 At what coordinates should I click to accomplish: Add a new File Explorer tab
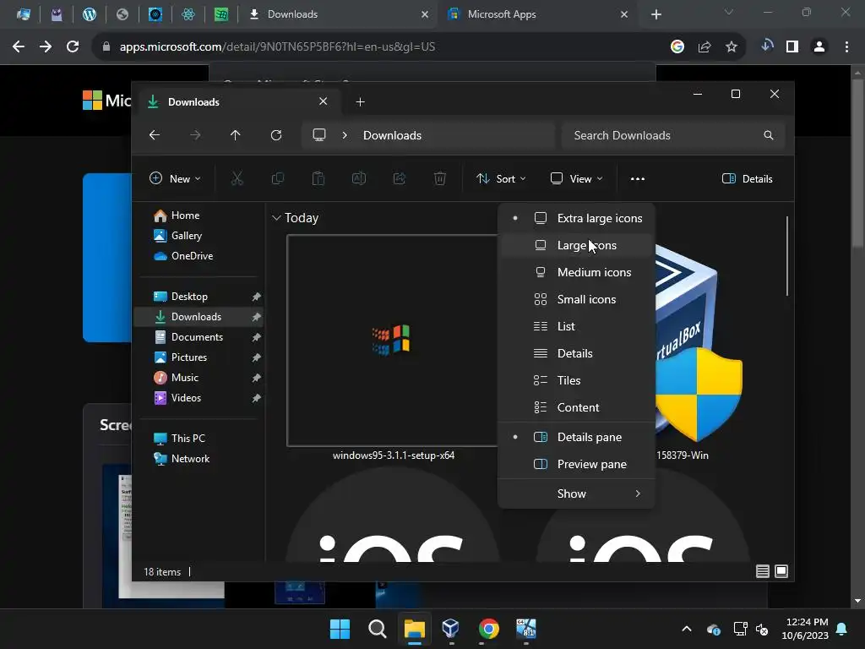tap(360, 101)
